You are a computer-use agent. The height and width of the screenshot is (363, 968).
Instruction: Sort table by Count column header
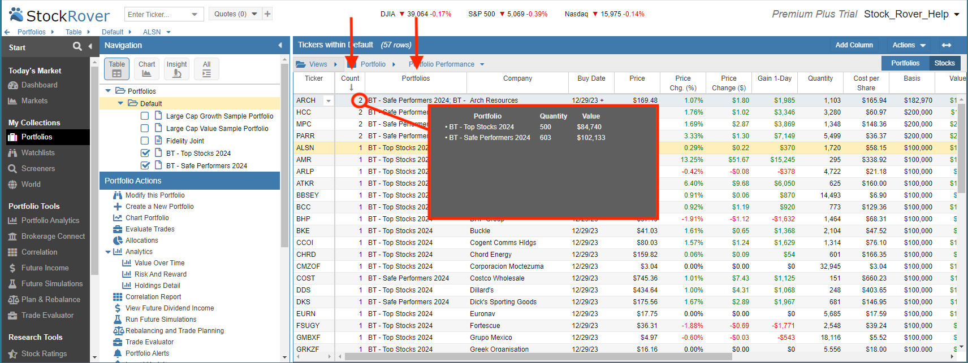tap(350, 82)
